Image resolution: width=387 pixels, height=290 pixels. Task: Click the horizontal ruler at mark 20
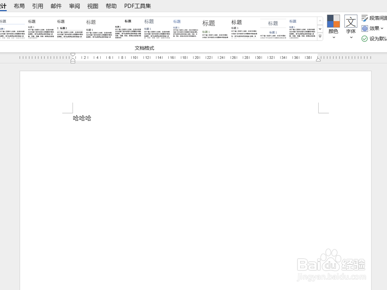click(x=197, y=58)
